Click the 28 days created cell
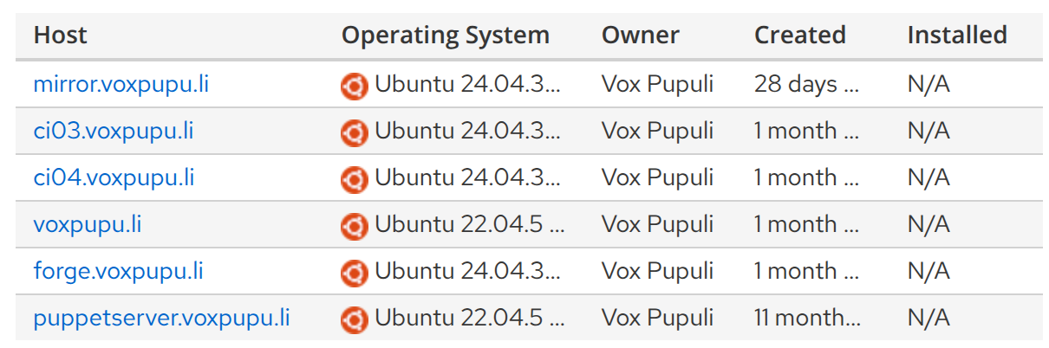This screenshot has height=348, width=1049. click(x=806, y=85)
